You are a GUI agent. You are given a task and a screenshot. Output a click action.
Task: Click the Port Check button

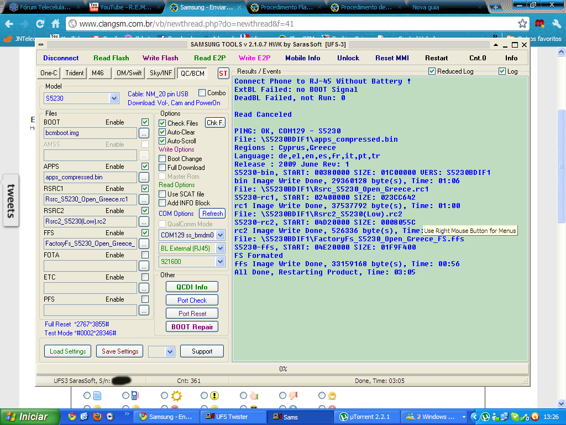point(192,300)
